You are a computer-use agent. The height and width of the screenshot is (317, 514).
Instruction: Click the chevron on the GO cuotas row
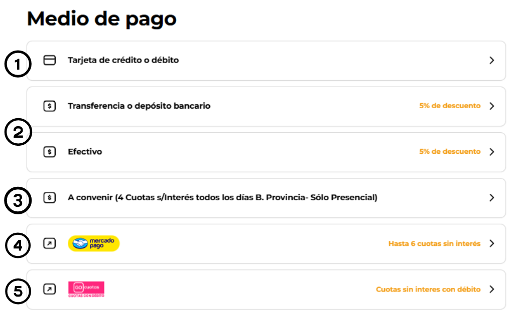pos(492,289)
